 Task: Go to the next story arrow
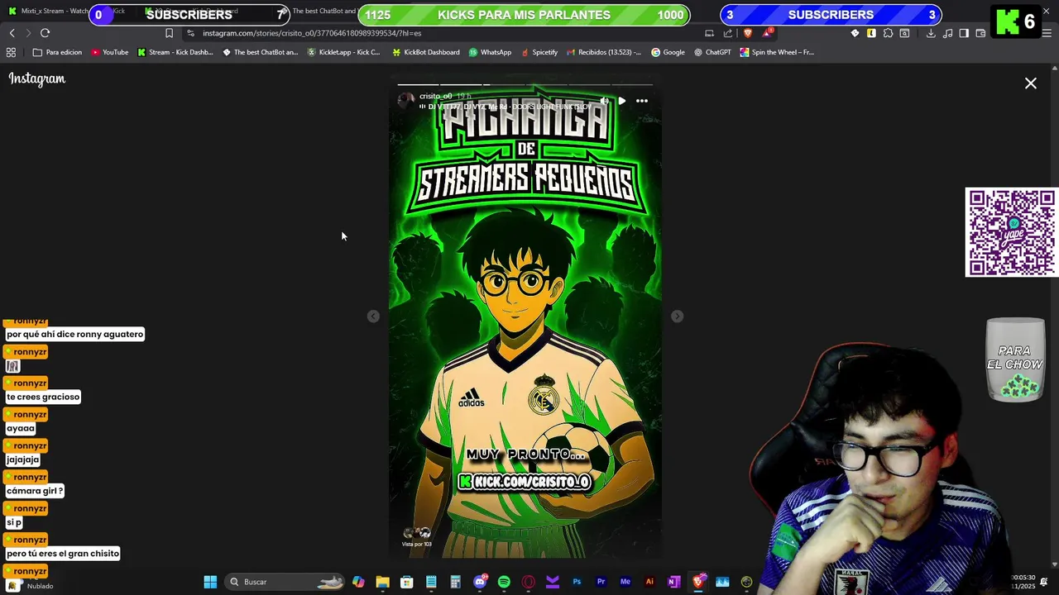point(677,317)
